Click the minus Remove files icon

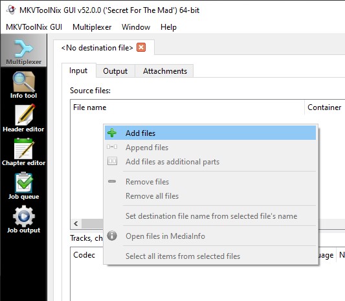[x=112, y=181]
